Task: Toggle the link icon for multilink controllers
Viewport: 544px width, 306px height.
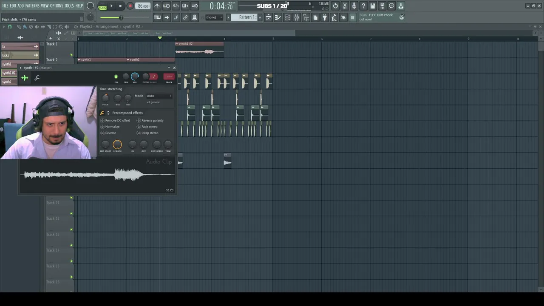Action: [x=185, y=17]
